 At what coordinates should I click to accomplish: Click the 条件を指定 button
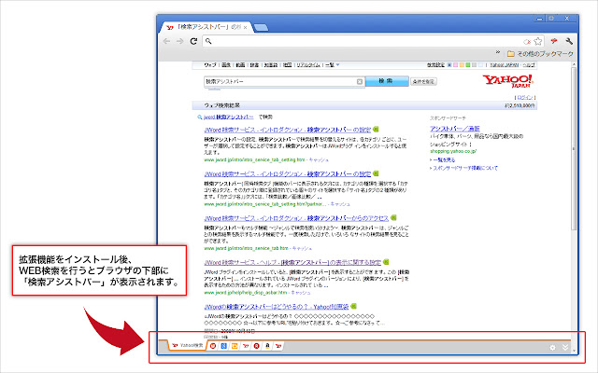point(423,81)
